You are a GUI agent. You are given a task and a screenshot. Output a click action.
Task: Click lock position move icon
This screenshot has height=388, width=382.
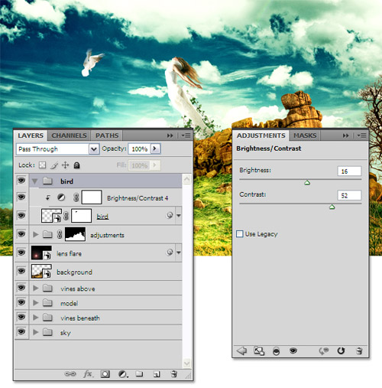[x=66, y=165]
